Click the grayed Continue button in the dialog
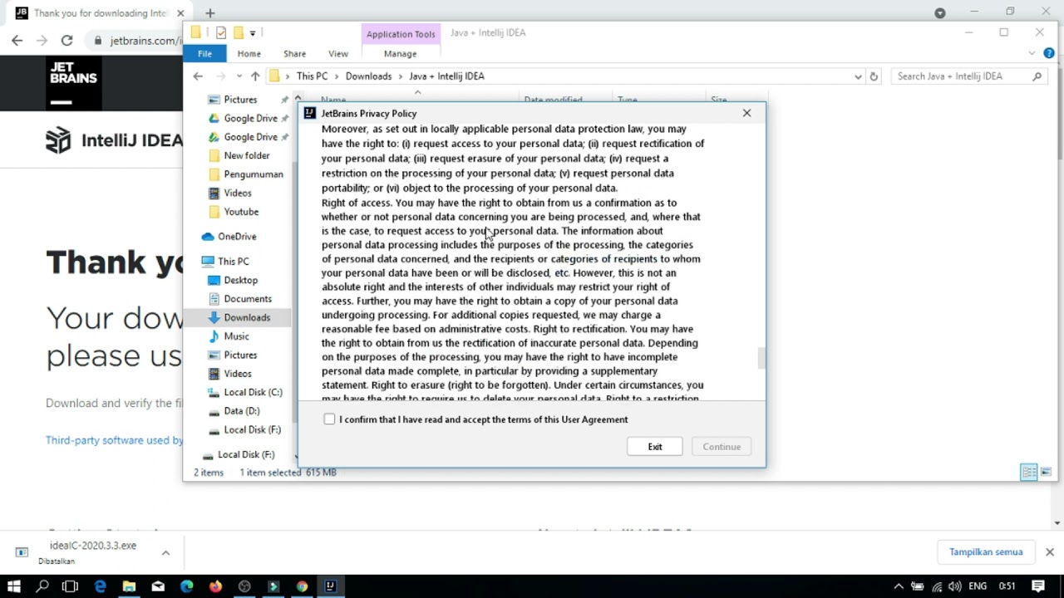The height and width of the screenshot is (598, 1064). pyautogui.click(x=722, y=447)
